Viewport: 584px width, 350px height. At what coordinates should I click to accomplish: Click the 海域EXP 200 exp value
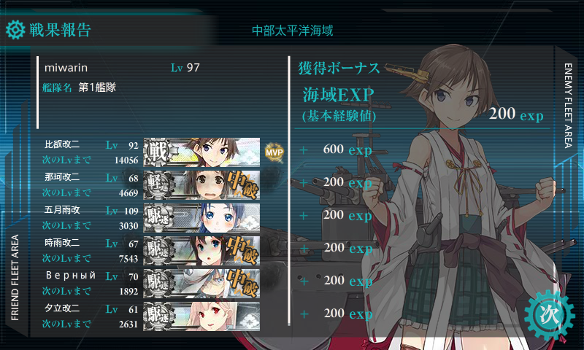[x=516, y=114]
